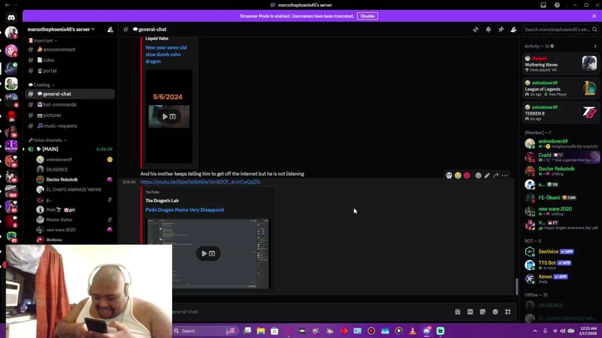Image resolution: width=602 pixels, height=338 pixels.
Task: Open Discord direct messages home
Action: [11, 17]
